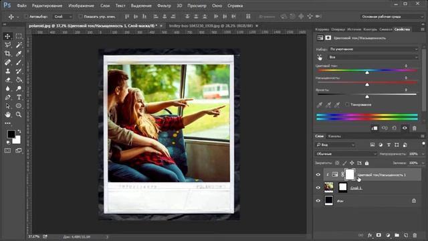Toggle lock all icon in Layers
Viewport: 428px width, 241px height.
(367, 163)
